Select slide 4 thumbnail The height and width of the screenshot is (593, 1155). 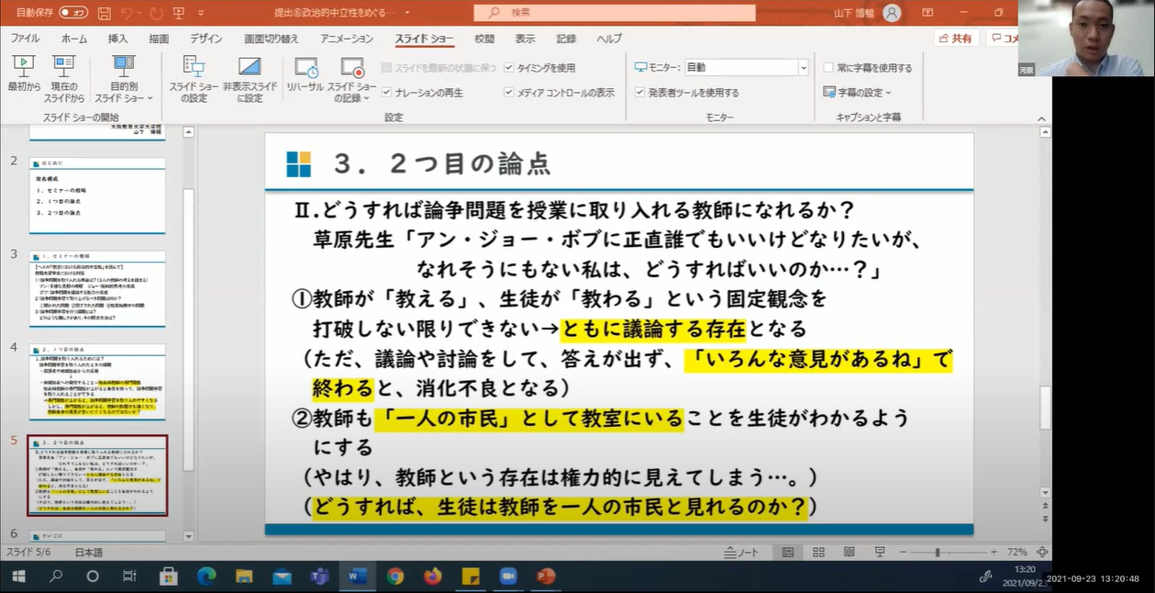coord(96,382)
